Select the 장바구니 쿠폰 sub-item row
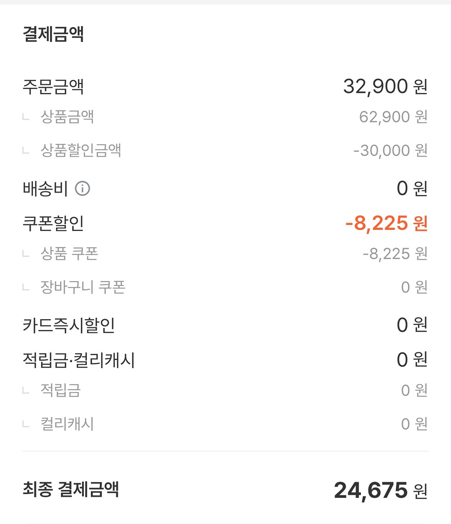Viewport: 451px width, 524px height. pos(225,287)
